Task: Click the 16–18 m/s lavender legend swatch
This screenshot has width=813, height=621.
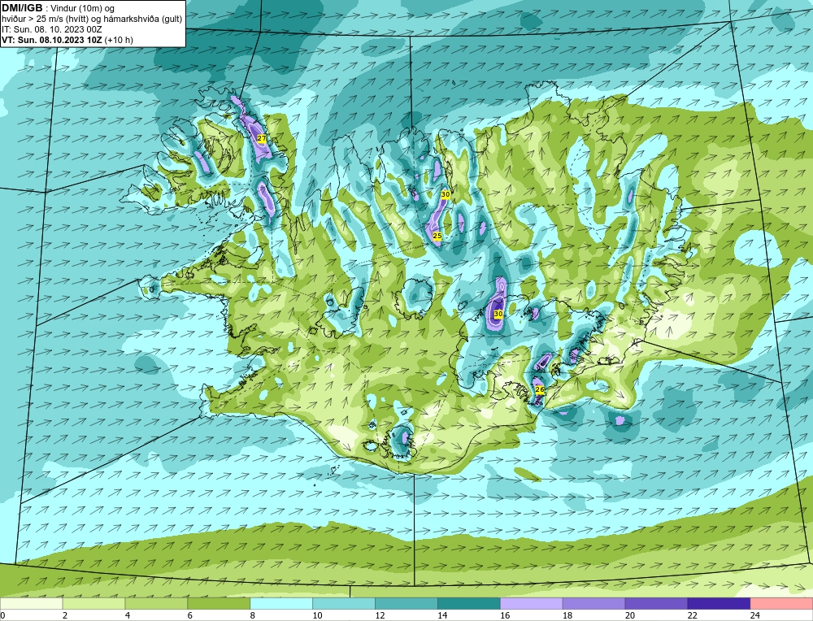Action: pyautogui.click(x=532, y=603)
